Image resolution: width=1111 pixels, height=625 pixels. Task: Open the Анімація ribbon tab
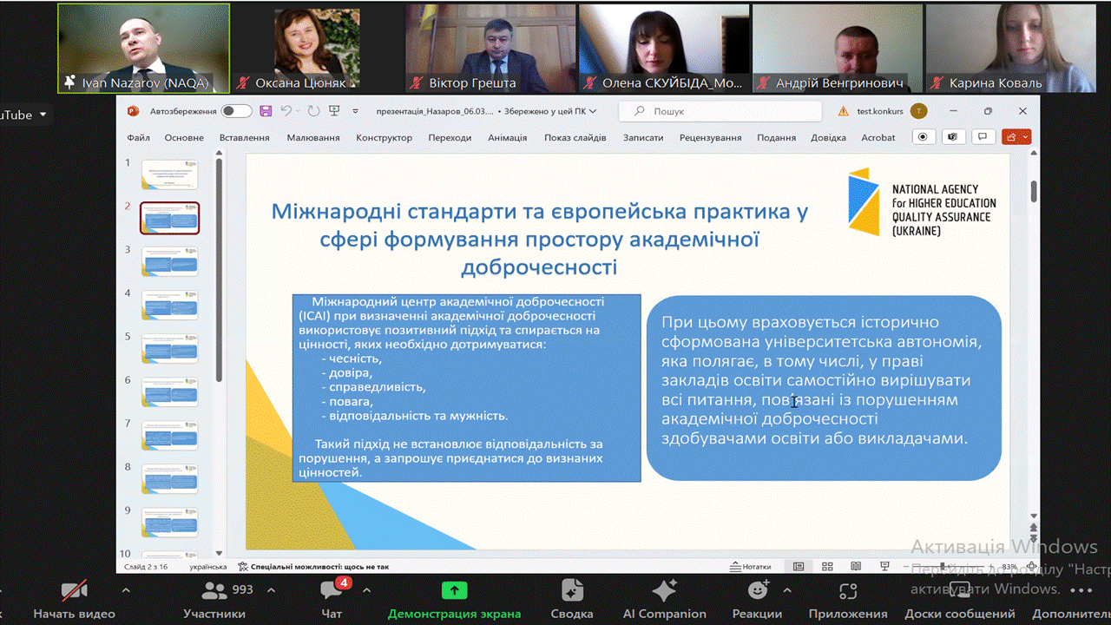(x=507, y=137)
